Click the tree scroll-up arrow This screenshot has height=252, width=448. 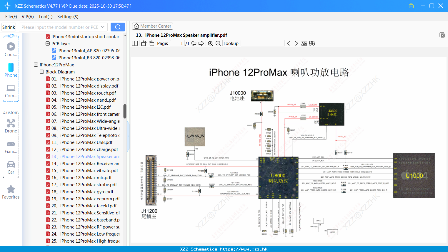pos(125,36)
